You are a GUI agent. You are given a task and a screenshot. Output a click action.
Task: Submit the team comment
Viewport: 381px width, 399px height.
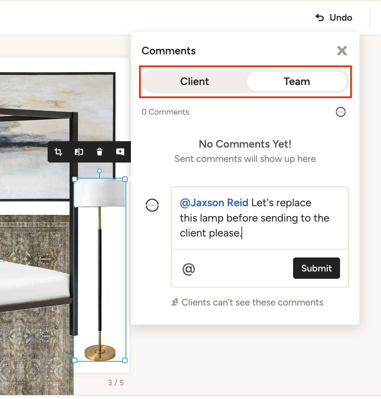point(316,268)
